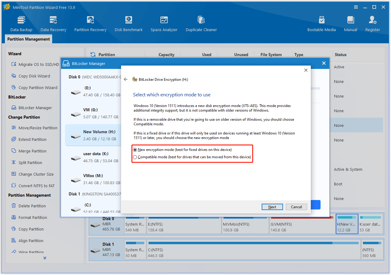Image resolution: width=391 pixels, height=275 pixels.
Task: Sort by Status column header
Action: [340, 55]
